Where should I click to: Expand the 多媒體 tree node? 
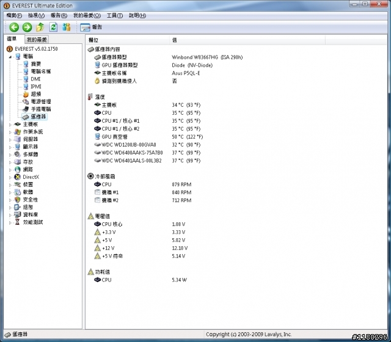click(x=10, y=155)
